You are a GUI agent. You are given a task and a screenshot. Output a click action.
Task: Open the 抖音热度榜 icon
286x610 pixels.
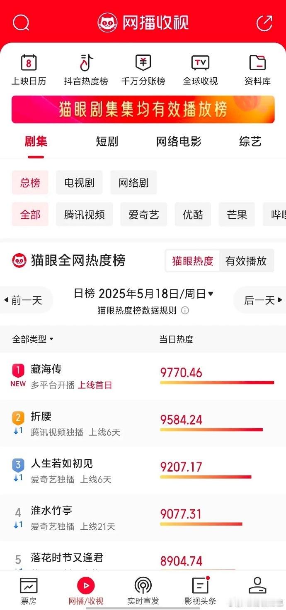pyautogui.click(x=86, y=63)
